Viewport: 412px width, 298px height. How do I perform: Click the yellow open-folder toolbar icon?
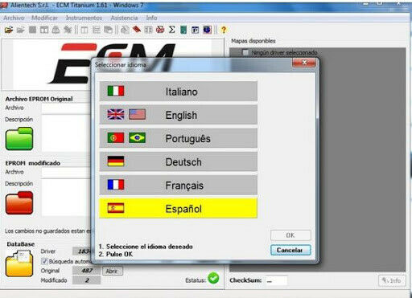coord(9,30)
